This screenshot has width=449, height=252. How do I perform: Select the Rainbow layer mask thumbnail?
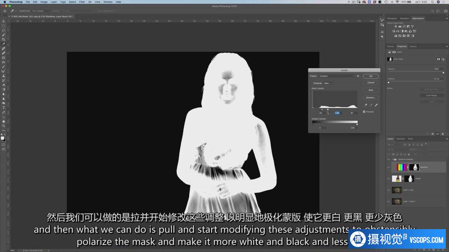pos(414,167)
